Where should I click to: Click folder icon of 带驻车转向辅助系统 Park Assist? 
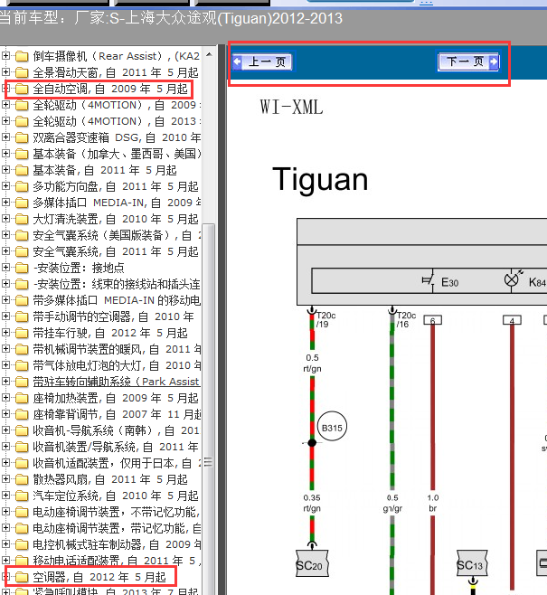coord(22,382)
